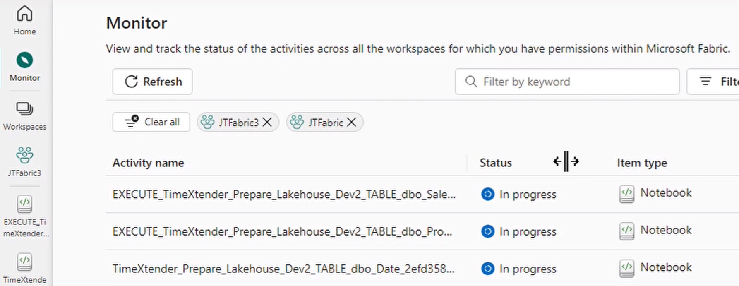Click the Clear all filters button

[x=151, y=122]
